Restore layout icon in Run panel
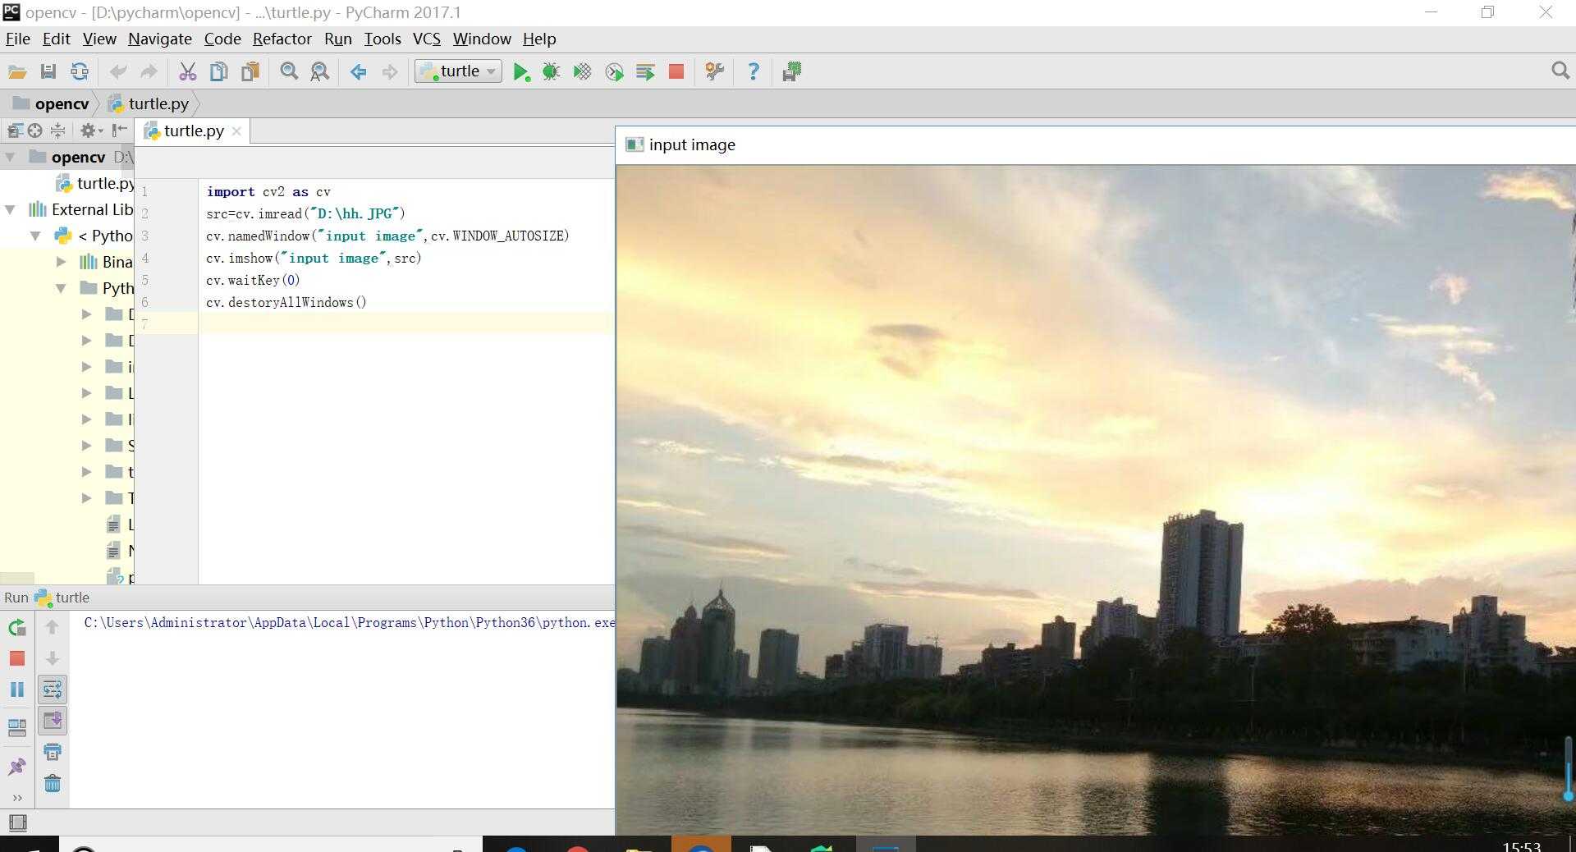Screen dimensions: 1576x852 coord(17,727)
